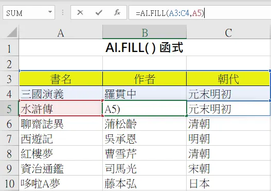Click cell 元末明初 in row 5
The height and width of the screenshot is (191, 271).
click(x=228, y=109)
